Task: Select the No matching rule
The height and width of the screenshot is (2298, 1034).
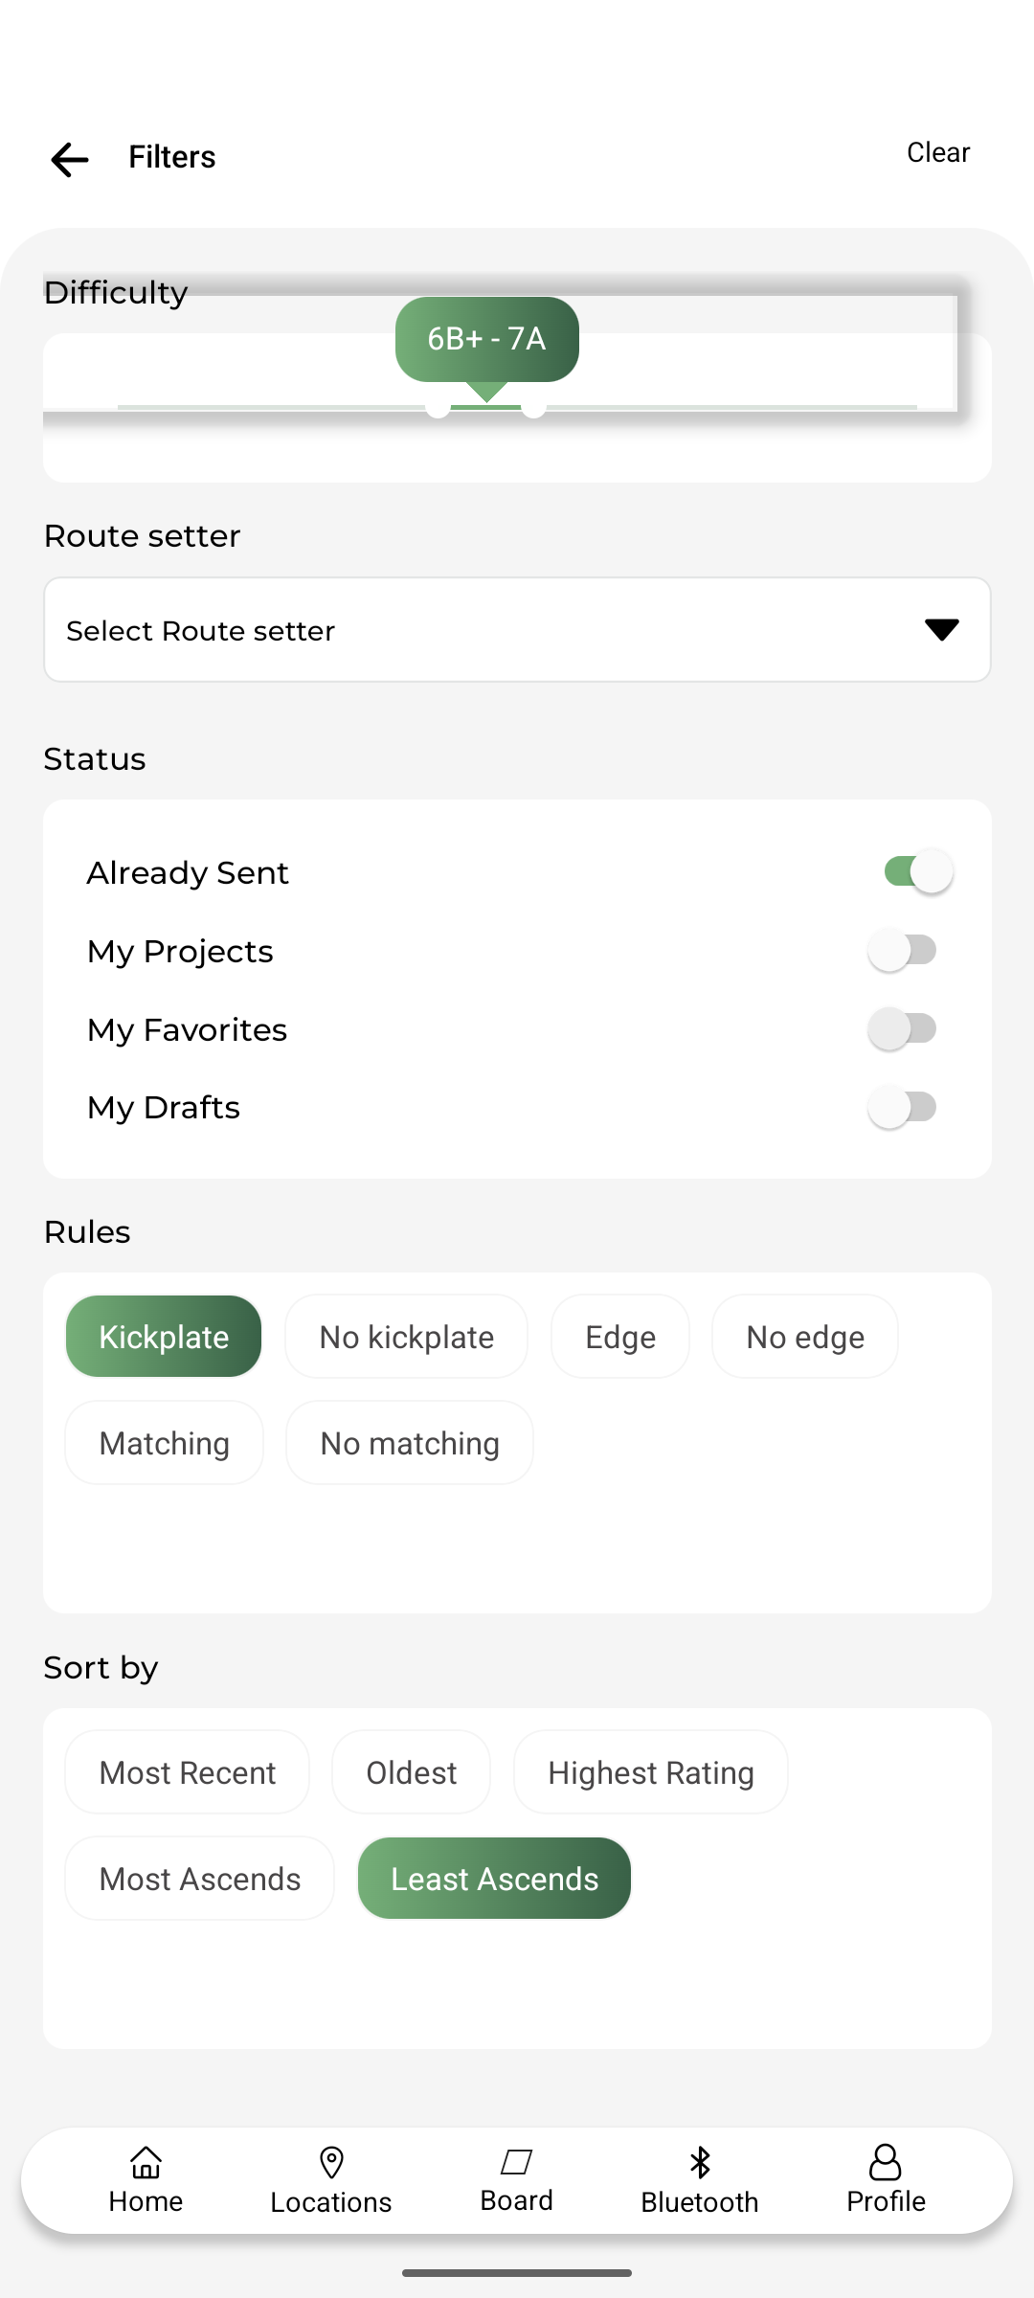Action: pyautogui.click(x=410, y=1443)
